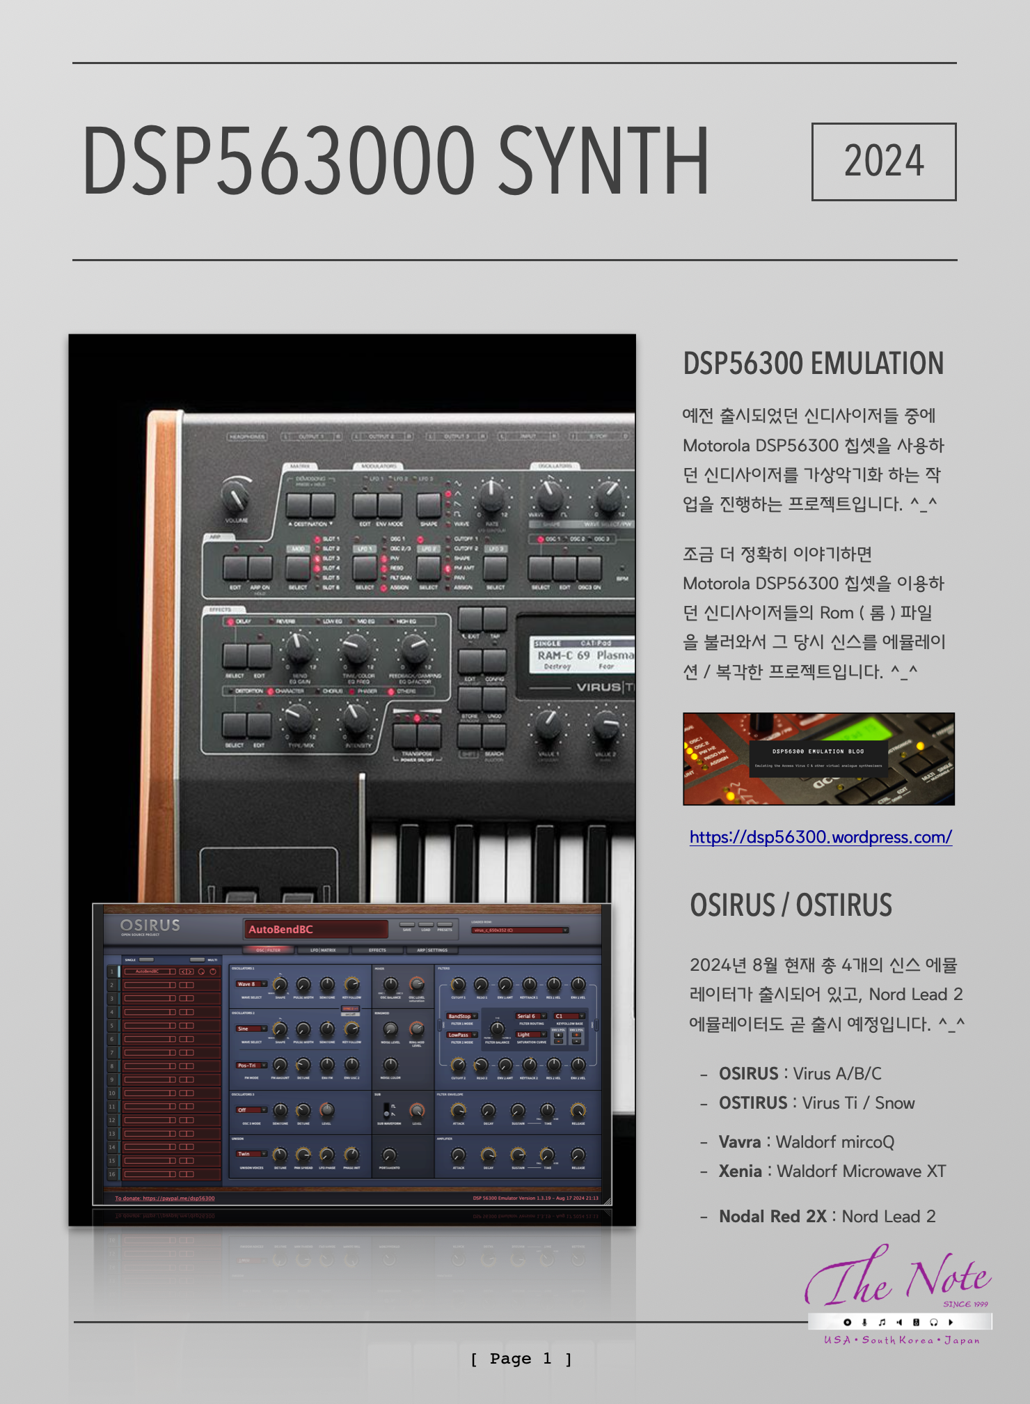The width and height of the screenshot is (1030, 1404).
Task: Open the dsp56300.wordpress.com link
Action: pyautogui.click(x=821, y=836)
